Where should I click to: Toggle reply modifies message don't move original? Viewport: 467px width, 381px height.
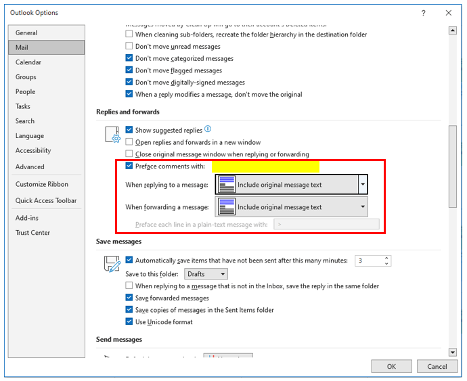tap(129, 94)
